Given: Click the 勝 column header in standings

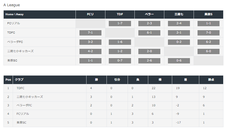Looking at the screenshot, I should click(x=96, y=80).
